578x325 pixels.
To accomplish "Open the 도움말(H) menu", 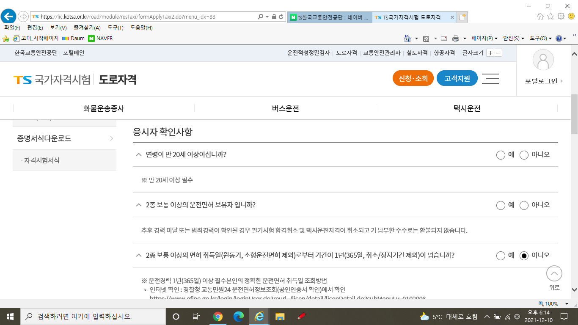I will click(x=141, y=28).
